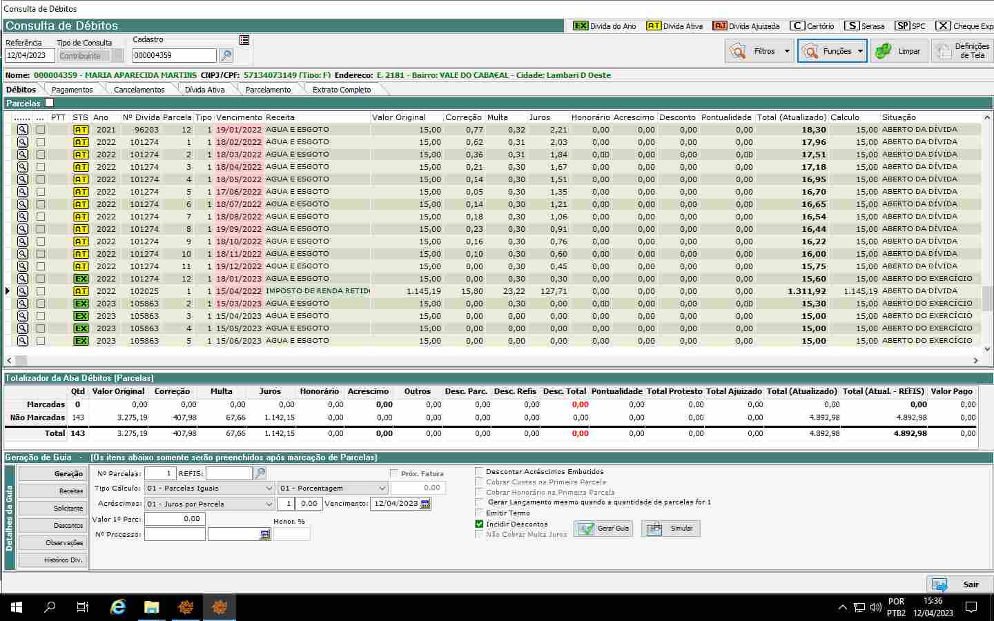Enable the Emitir Termo checkbox
The image size is (994, 621).
(x=480, y=513)
